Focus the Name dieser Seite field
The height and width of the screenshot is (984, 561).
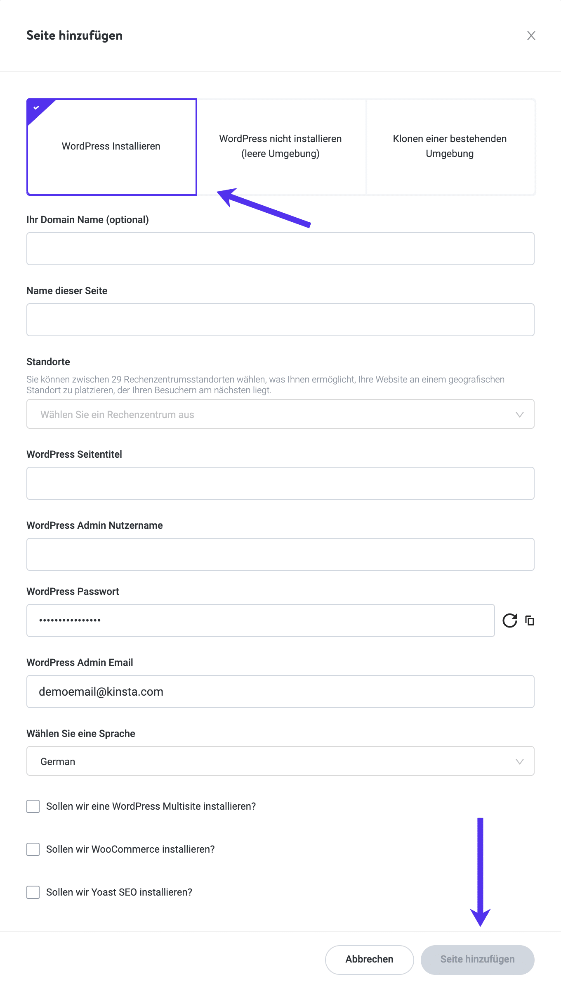tap(280, 319)
